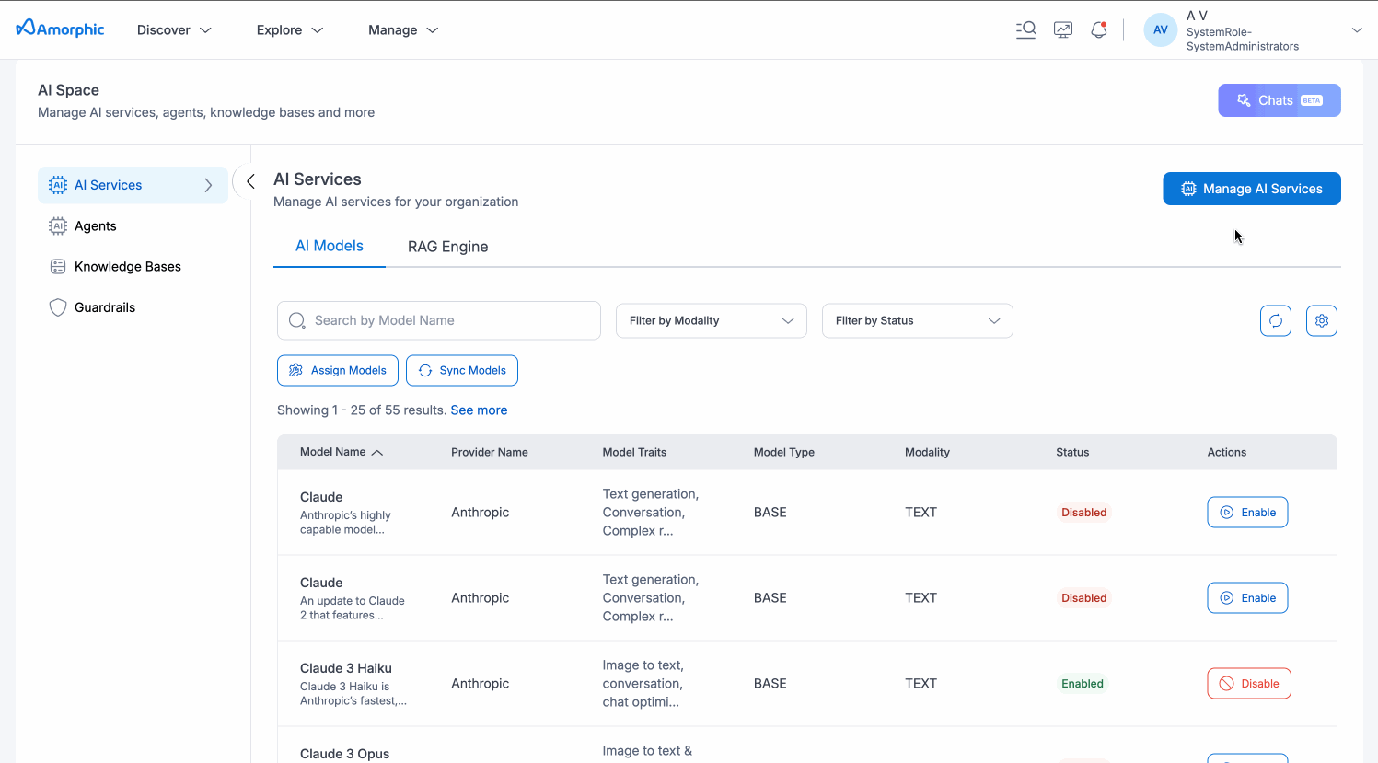
Task: Open the table settings gear icon
Action: (1321, 321)
